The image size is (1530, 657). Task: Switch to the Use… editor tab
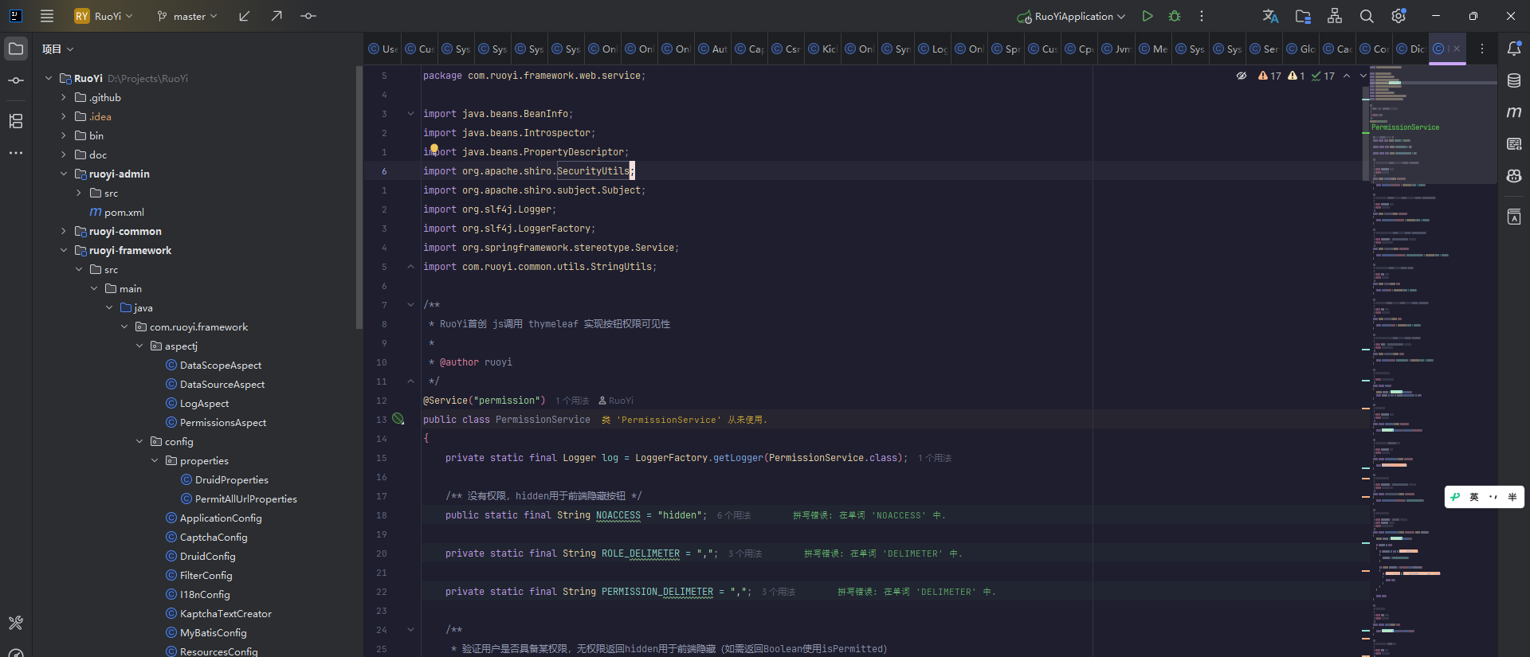(x=382, y=49)
